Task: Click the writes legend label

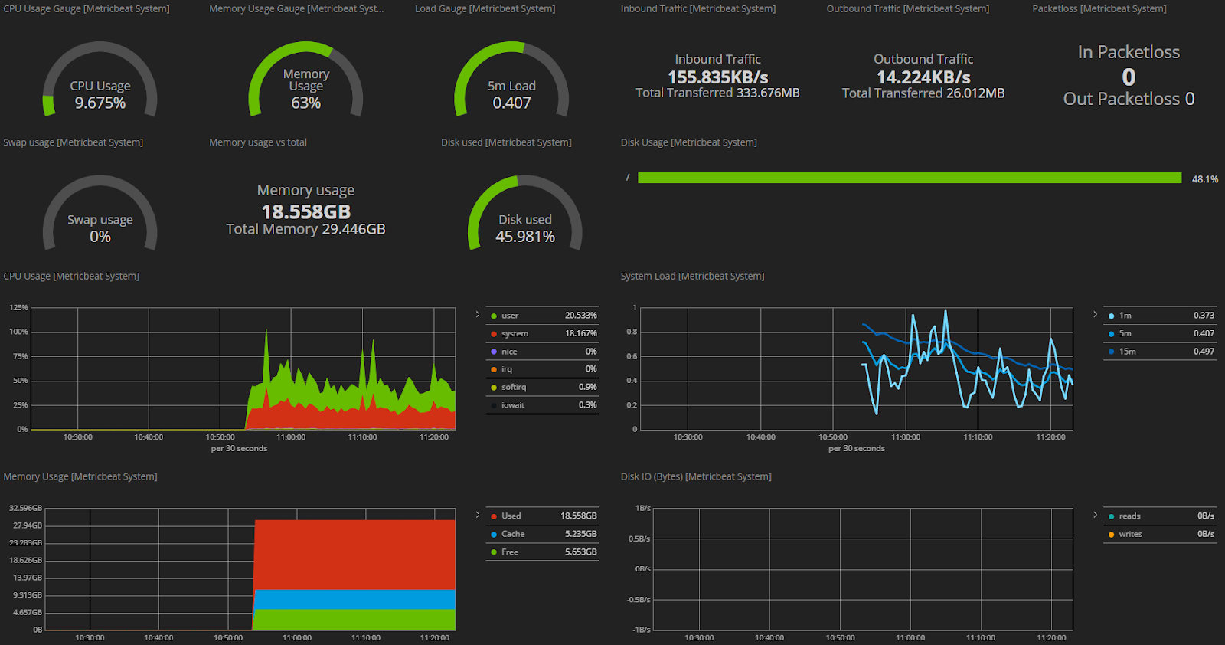Action: click(x=1130, y=535)
